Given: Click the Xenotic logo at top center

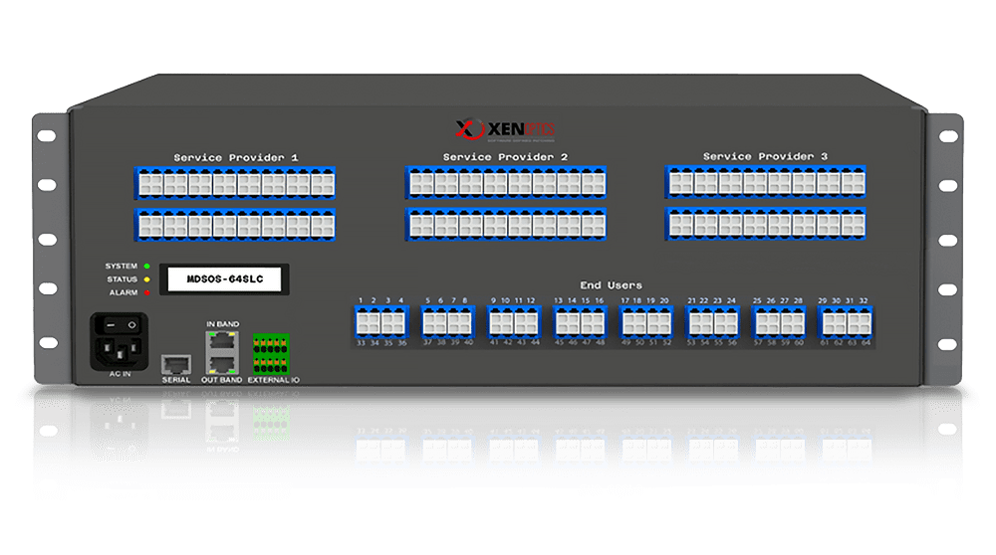Looking at the screenshot, I should (504, 128).
